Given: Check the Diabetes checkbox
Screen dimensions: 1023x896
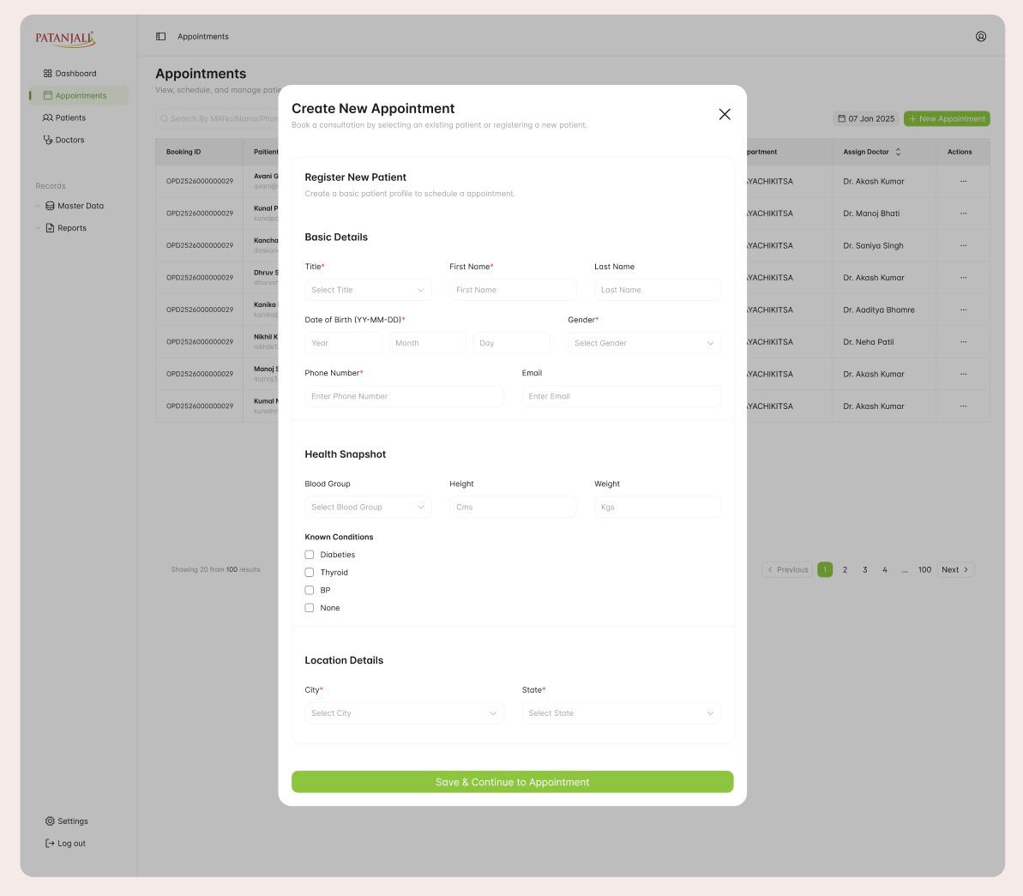Looking at the screenshot, I should click(x=310, y=555).
